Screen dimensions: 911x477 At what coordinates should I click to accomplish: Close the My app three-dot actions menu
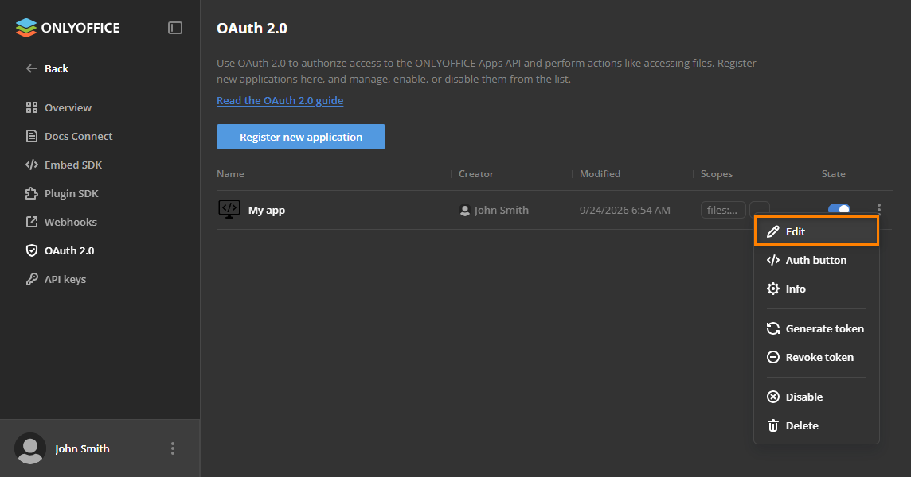[x=878, y=208]
